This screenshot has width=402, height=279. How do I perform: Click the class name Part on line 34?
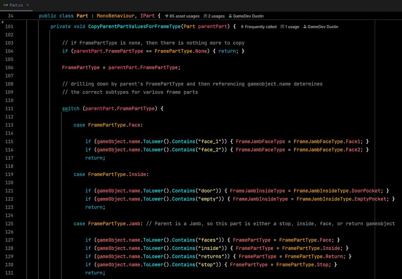click(x=82, y=16)
